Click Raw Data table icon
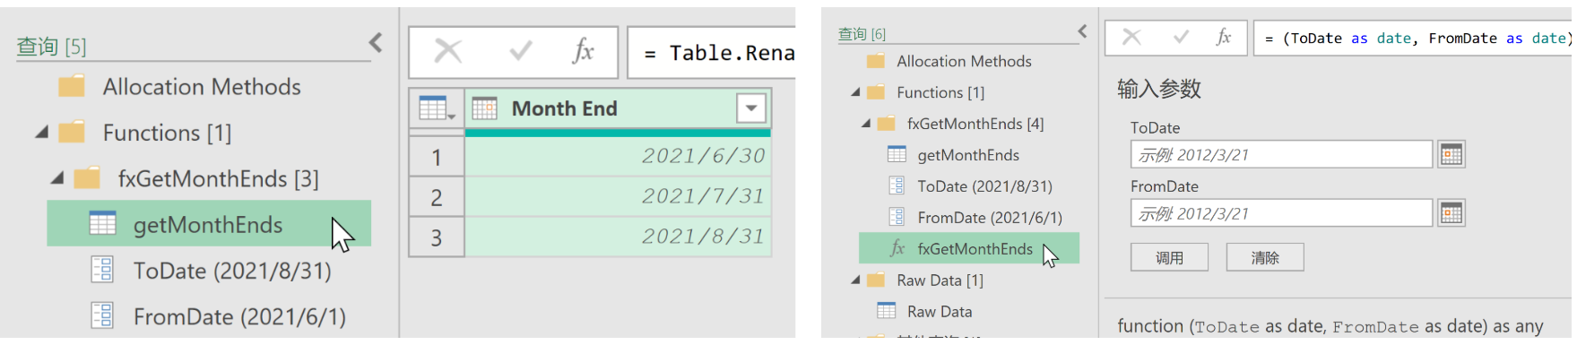 [x=887, y=311]
